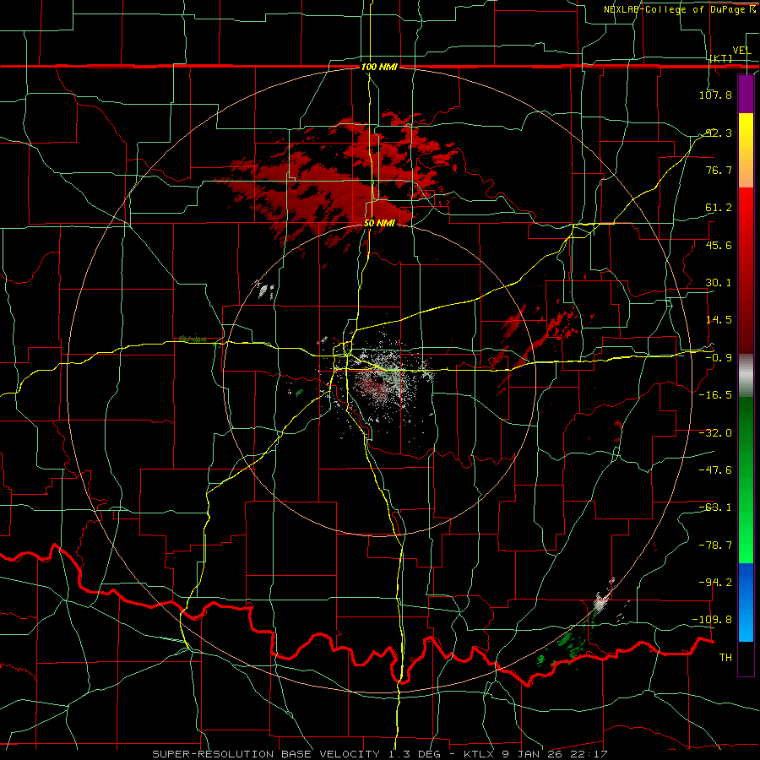
Task: Click the 107.8 velocity scale value
Action: coord(715,95)
